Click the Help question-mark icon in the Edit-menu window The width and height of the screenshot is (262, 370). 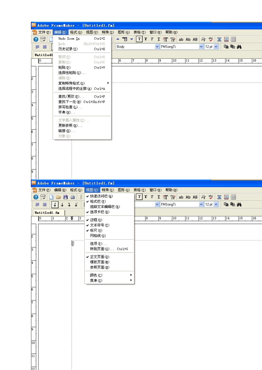click(x=36, y=39)
